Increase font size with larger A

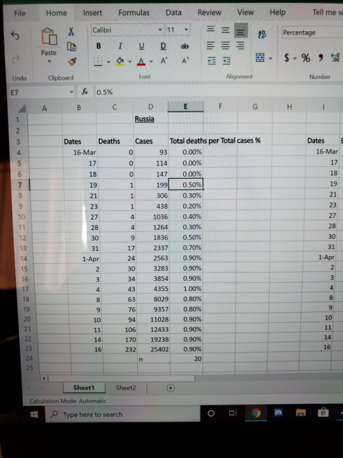164,61
